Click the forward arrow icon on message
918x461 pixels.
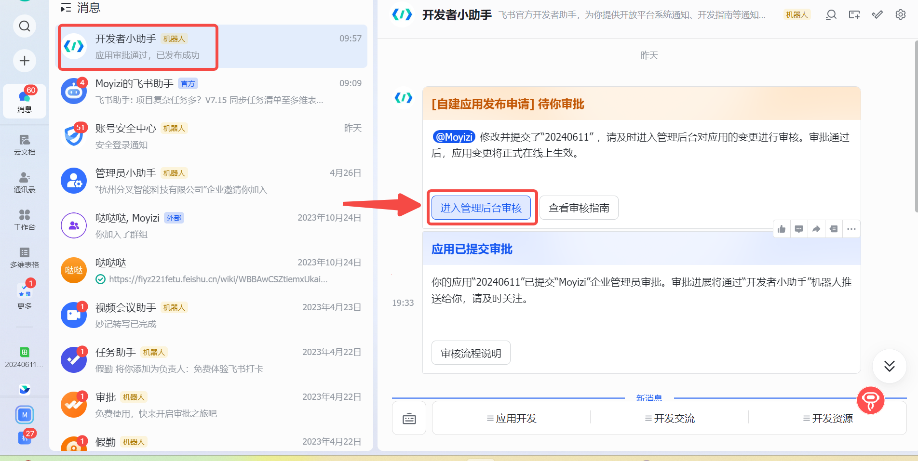tap(816, 229)
